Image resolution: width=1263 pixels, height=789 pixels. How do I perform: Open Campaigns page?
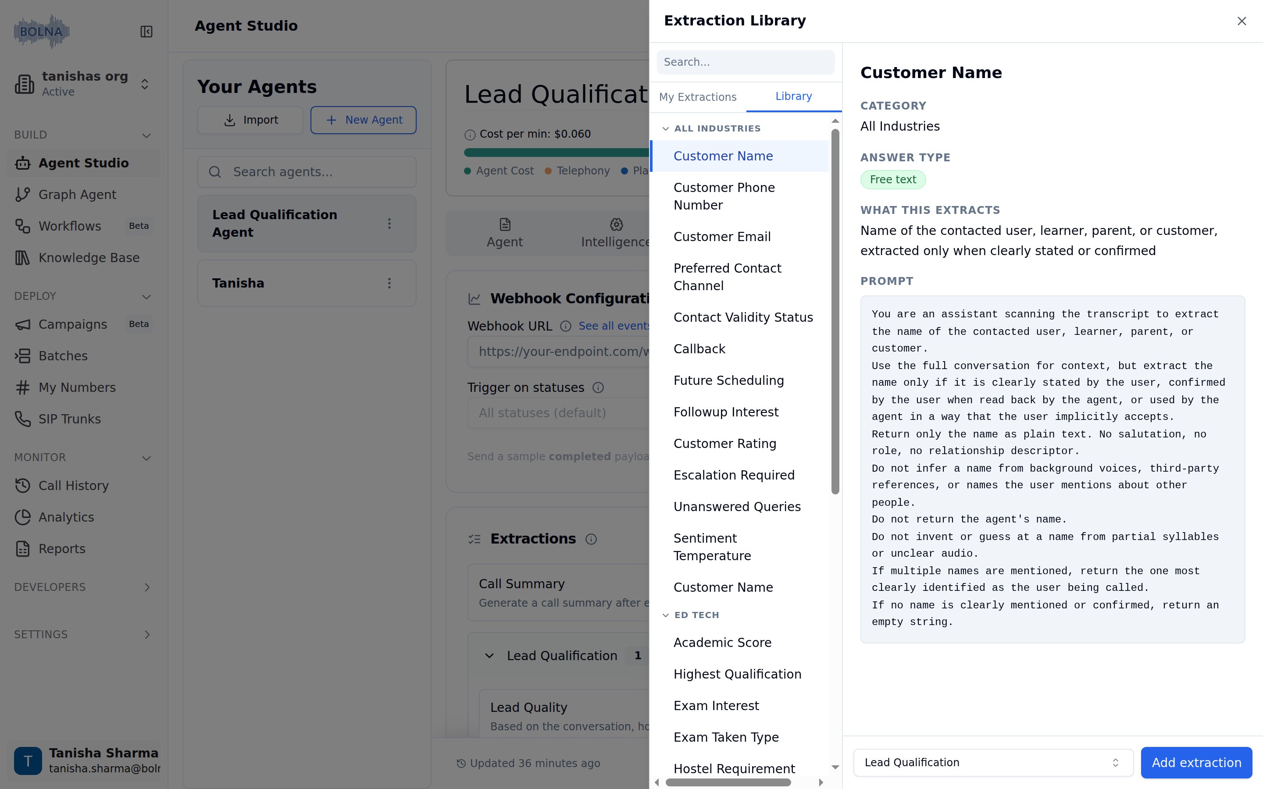83,324
